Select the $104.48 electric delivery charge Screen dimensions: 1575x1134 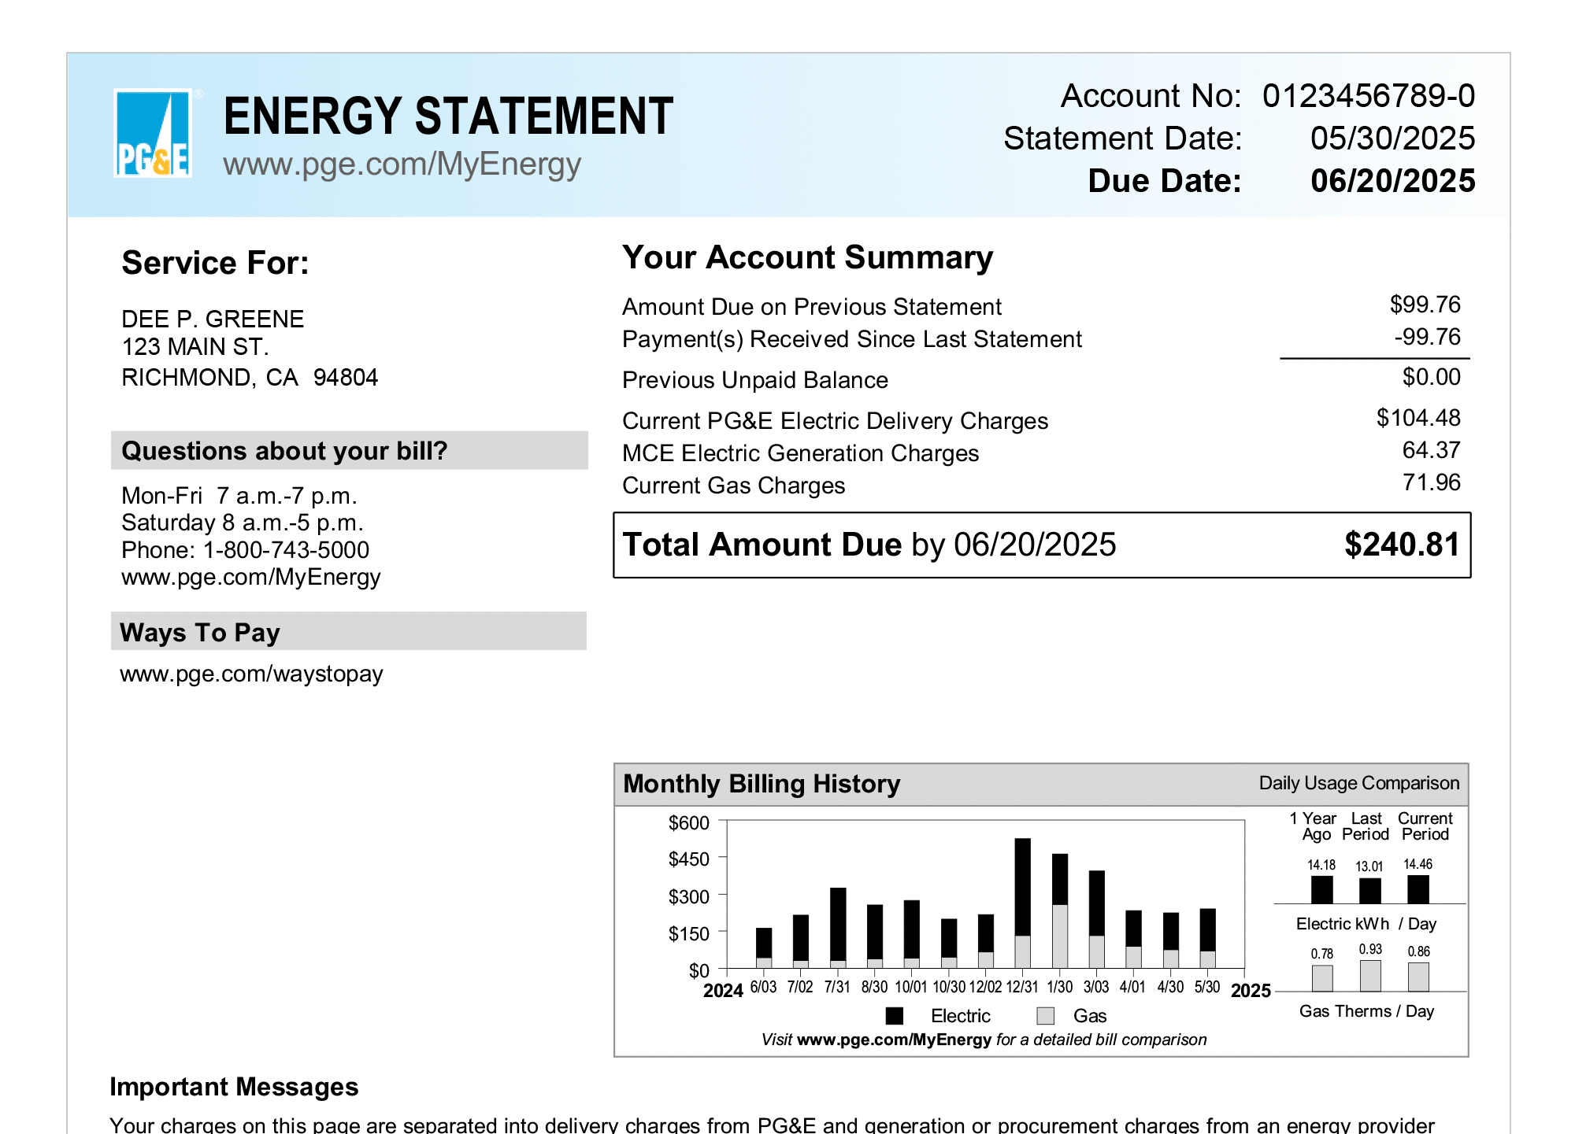(1418, 418)
